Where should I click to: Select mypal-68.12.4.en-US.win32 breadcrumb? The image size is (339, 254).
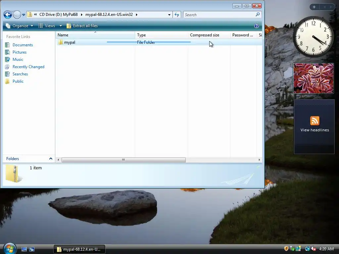109,15
